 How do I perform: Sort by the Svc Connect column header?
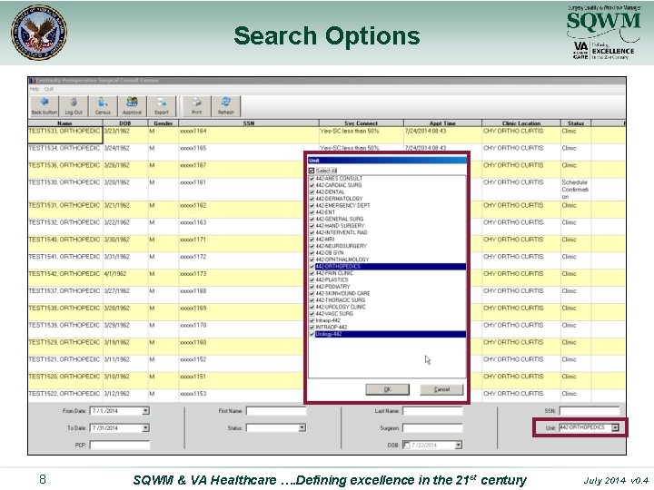[362, 123]
